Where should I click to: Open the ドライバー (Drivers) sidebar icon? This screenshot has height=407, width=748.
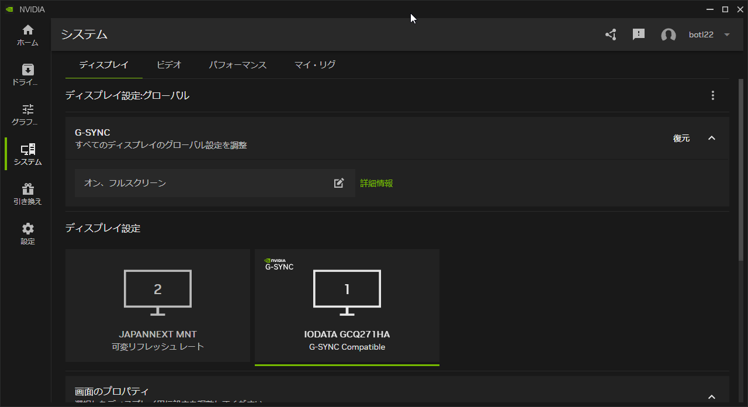pos(27,75)
